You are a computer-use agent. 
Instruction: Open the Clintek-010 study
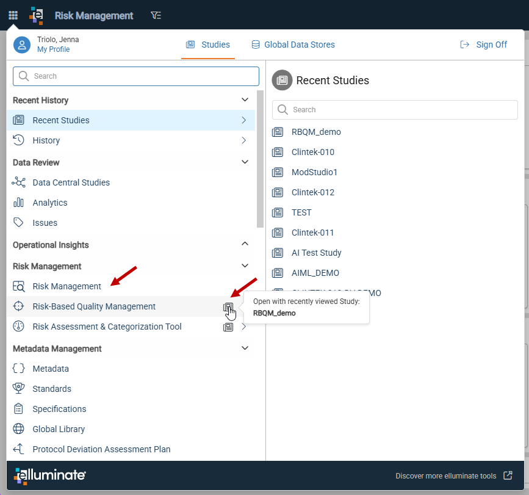click(313, 152)
